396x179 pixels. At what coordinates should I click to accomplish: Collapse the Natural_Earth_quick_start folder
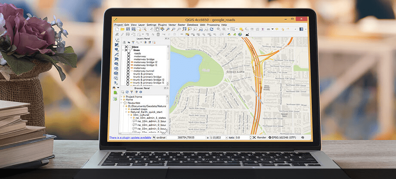(x=126, y=112)
